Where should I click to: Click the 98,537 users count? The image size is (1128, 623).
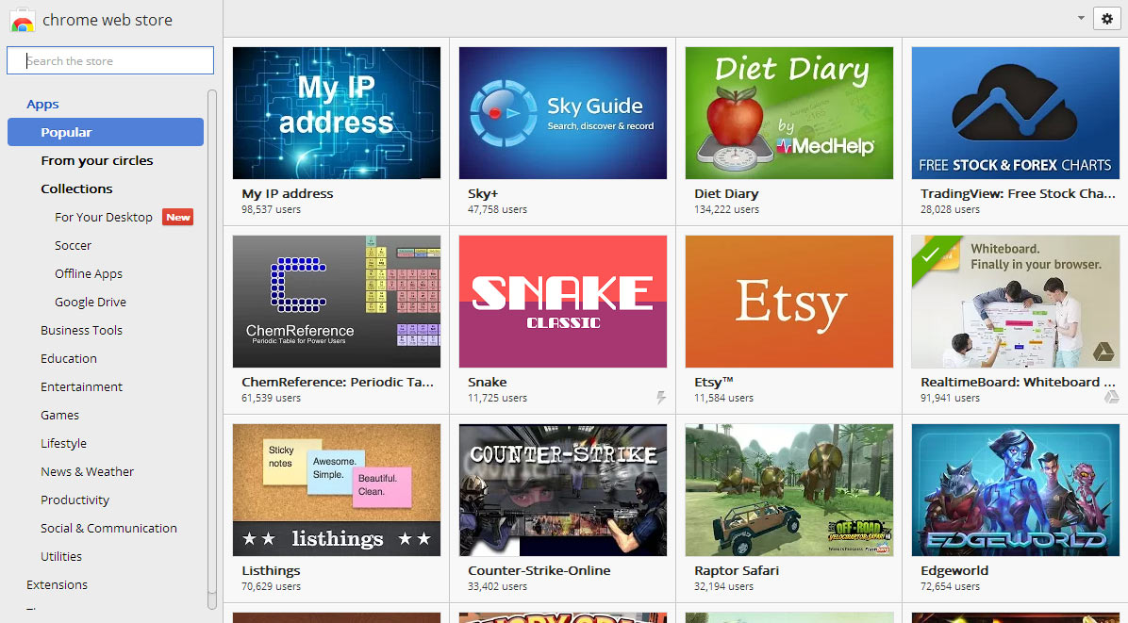coord(272,210)
